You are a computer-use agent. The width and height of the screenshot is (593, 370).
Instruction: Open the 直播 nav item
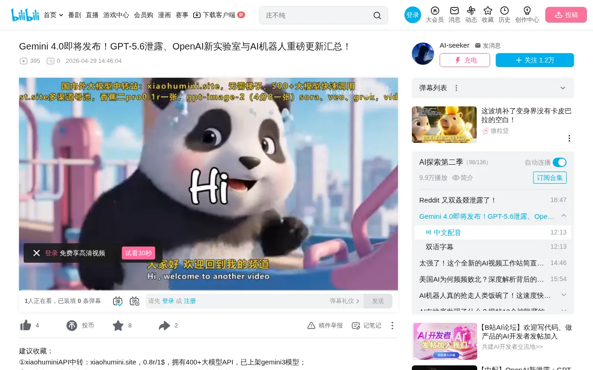92,15
